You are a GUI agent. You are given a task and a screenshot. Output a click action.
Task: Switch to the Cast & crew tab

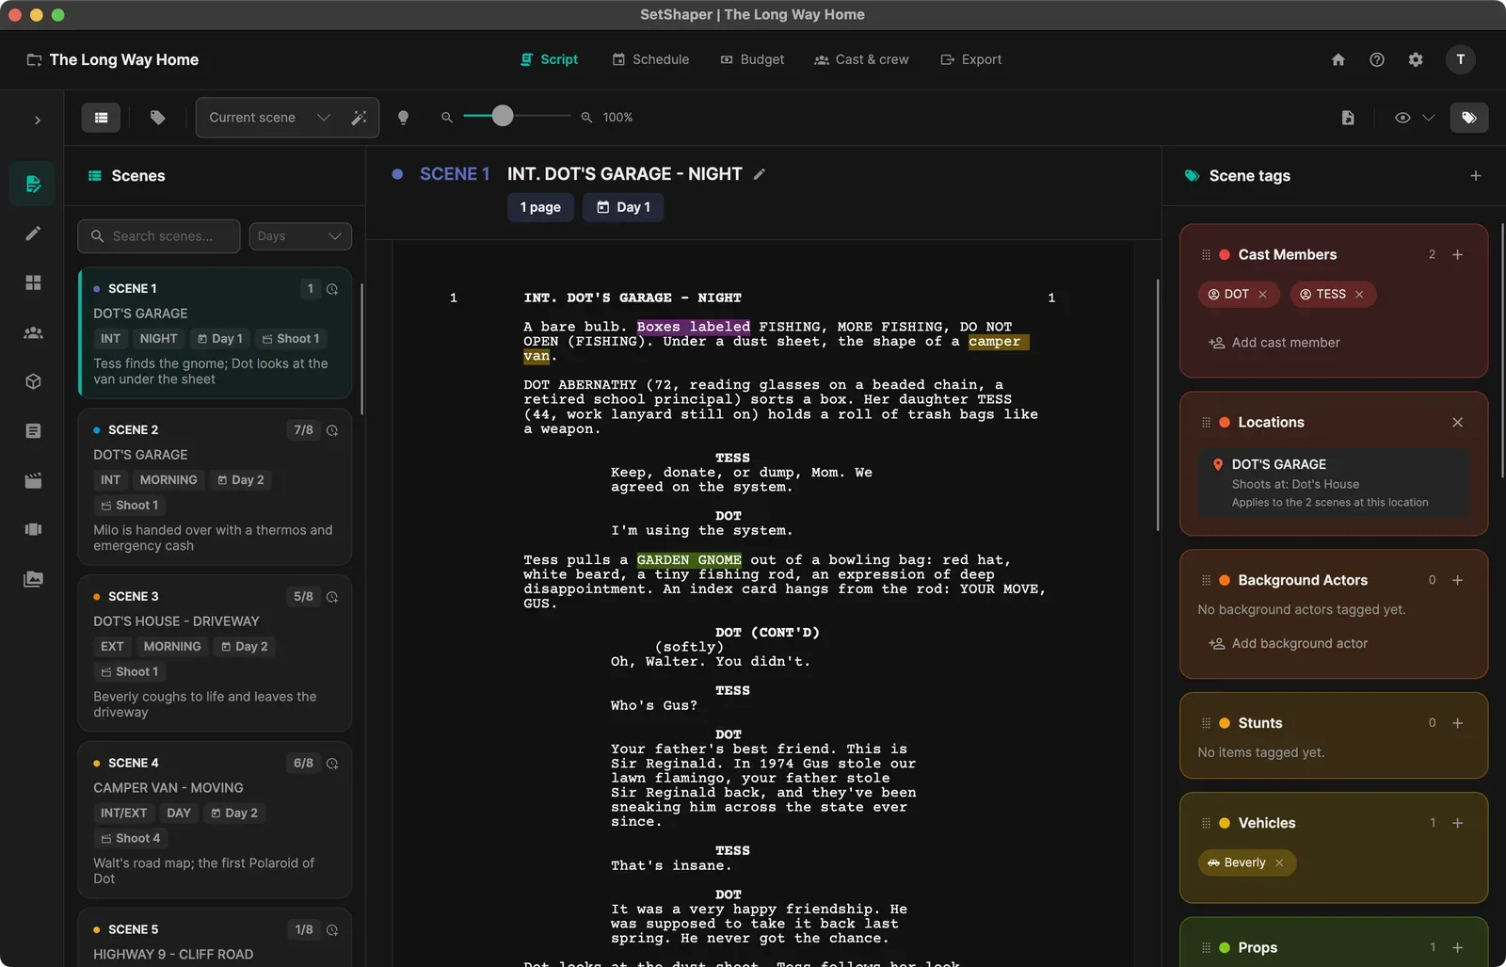861,59
